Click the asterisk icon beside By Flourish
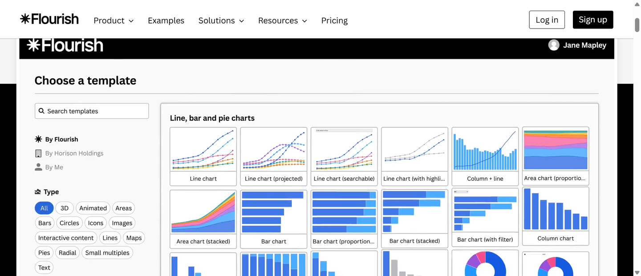Image resolution: width=641 pixels, height=276 pixels. (x=38, y=139)
